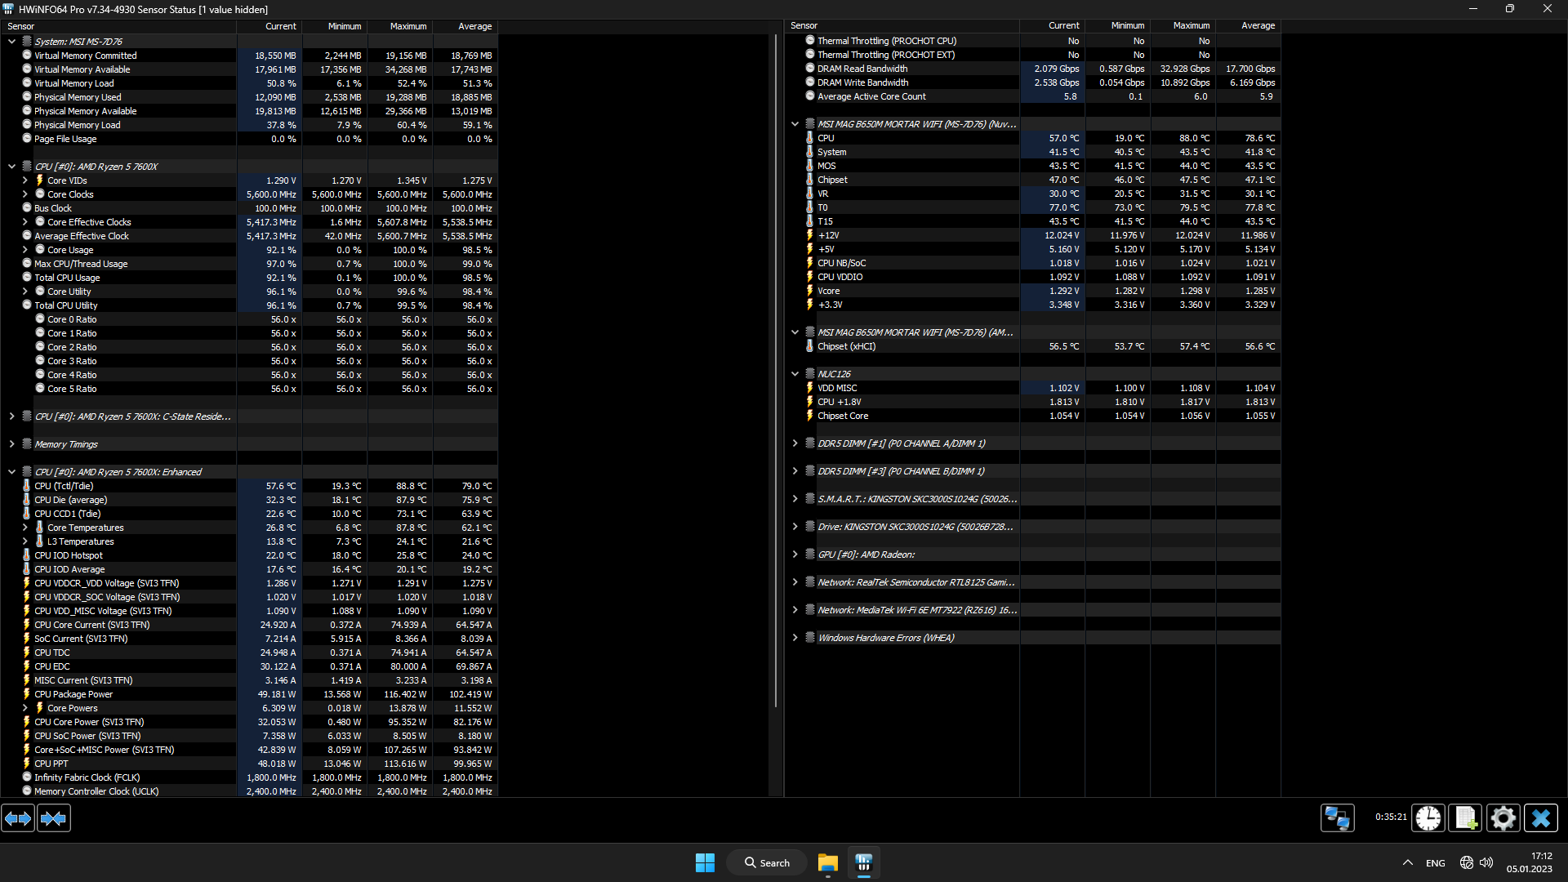The width and height of the screenshot is (1568, 882).
Task: Start logging with the sheet-plus icon
Action: (x=1465, y=818)
